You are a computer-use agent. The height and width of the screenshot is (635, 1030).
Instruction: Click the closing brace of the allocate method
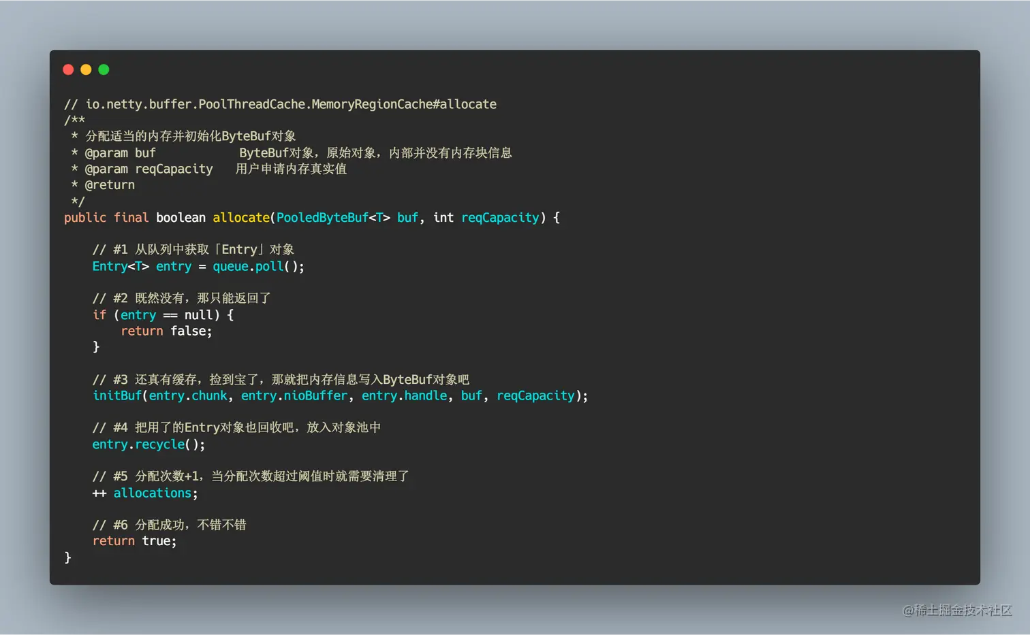click(x=67, y=557)
